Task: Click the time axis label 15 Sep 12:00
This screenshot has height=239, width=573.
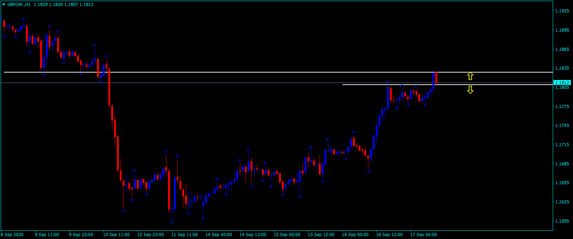Action: pos(321,235)
